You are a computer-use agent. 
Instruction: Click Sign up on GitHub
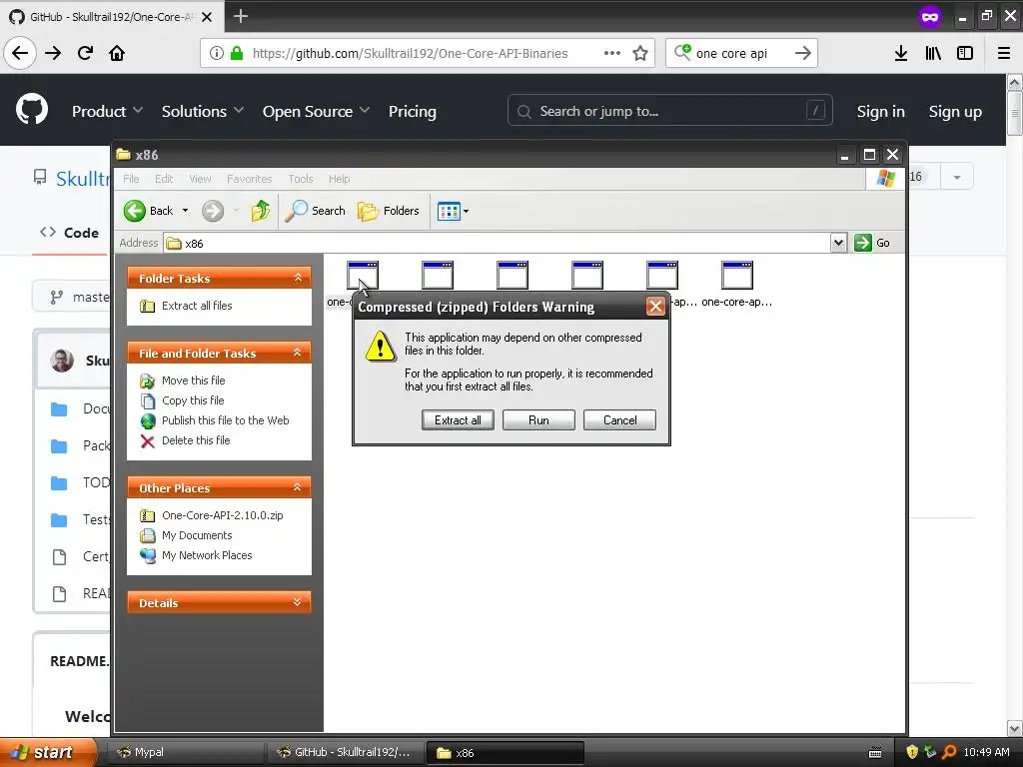coord(955,112)
